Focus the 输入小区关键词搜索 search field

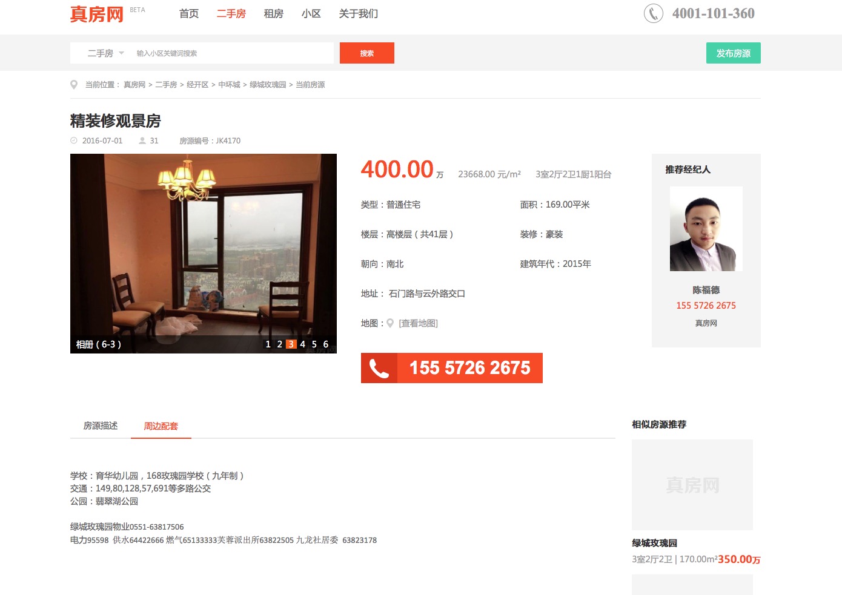[x=233, y=53]
